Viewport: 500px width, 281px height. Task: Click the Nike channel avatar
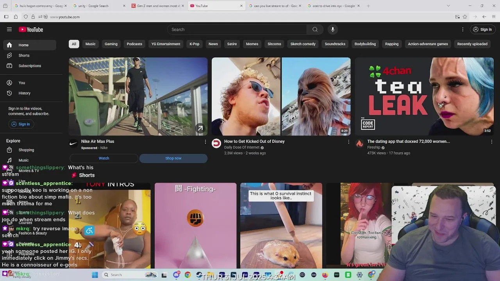[73, 144]
